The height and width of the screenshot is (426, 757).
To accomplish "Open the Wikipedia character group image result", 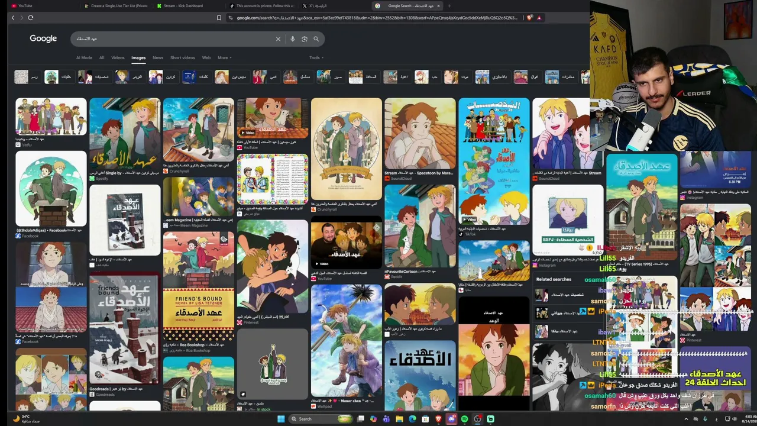I will (x=51, y=117).
